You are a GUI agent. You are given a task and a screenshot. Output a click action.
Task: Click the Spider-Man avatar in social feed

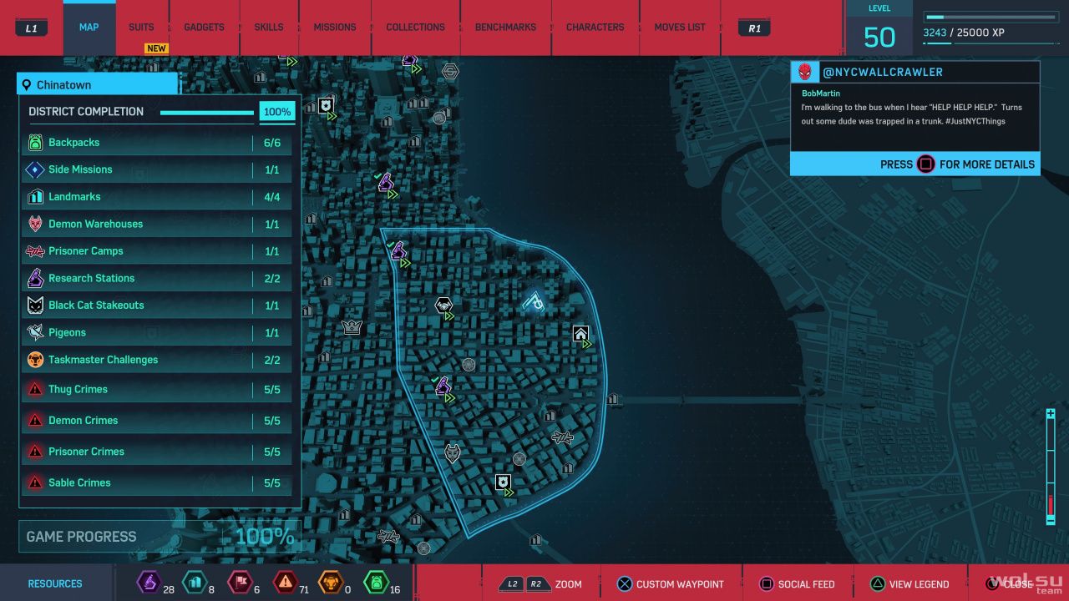point(805,72)
